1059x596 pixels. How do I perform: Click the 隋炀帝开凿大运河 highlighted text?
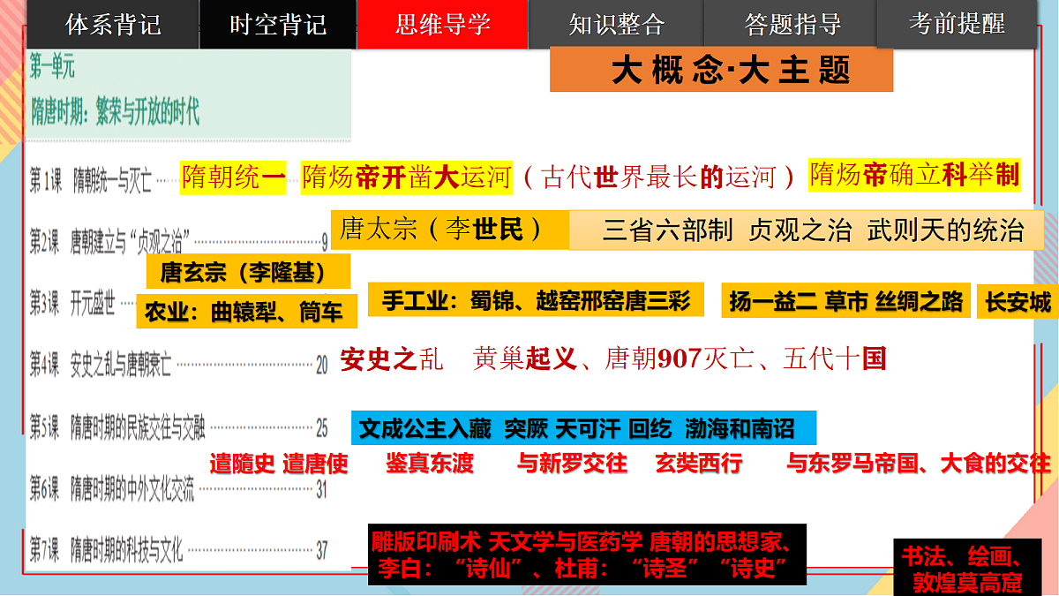pos(407,177)
